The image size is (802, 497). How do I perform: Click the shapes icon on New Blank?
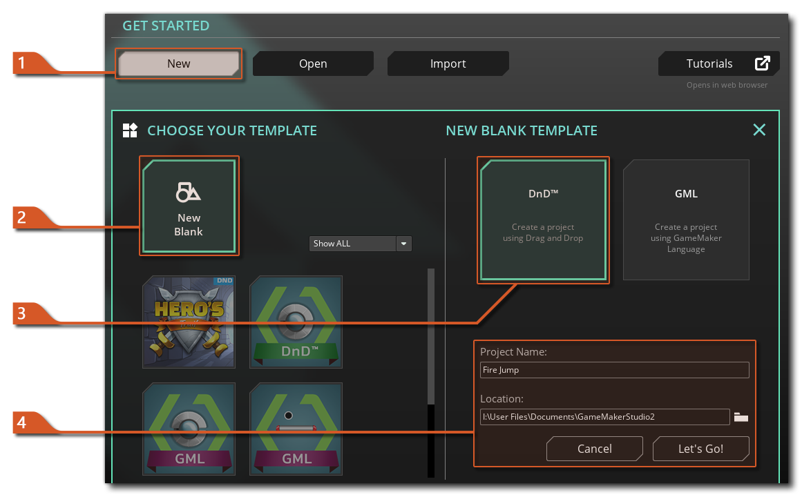188,193
